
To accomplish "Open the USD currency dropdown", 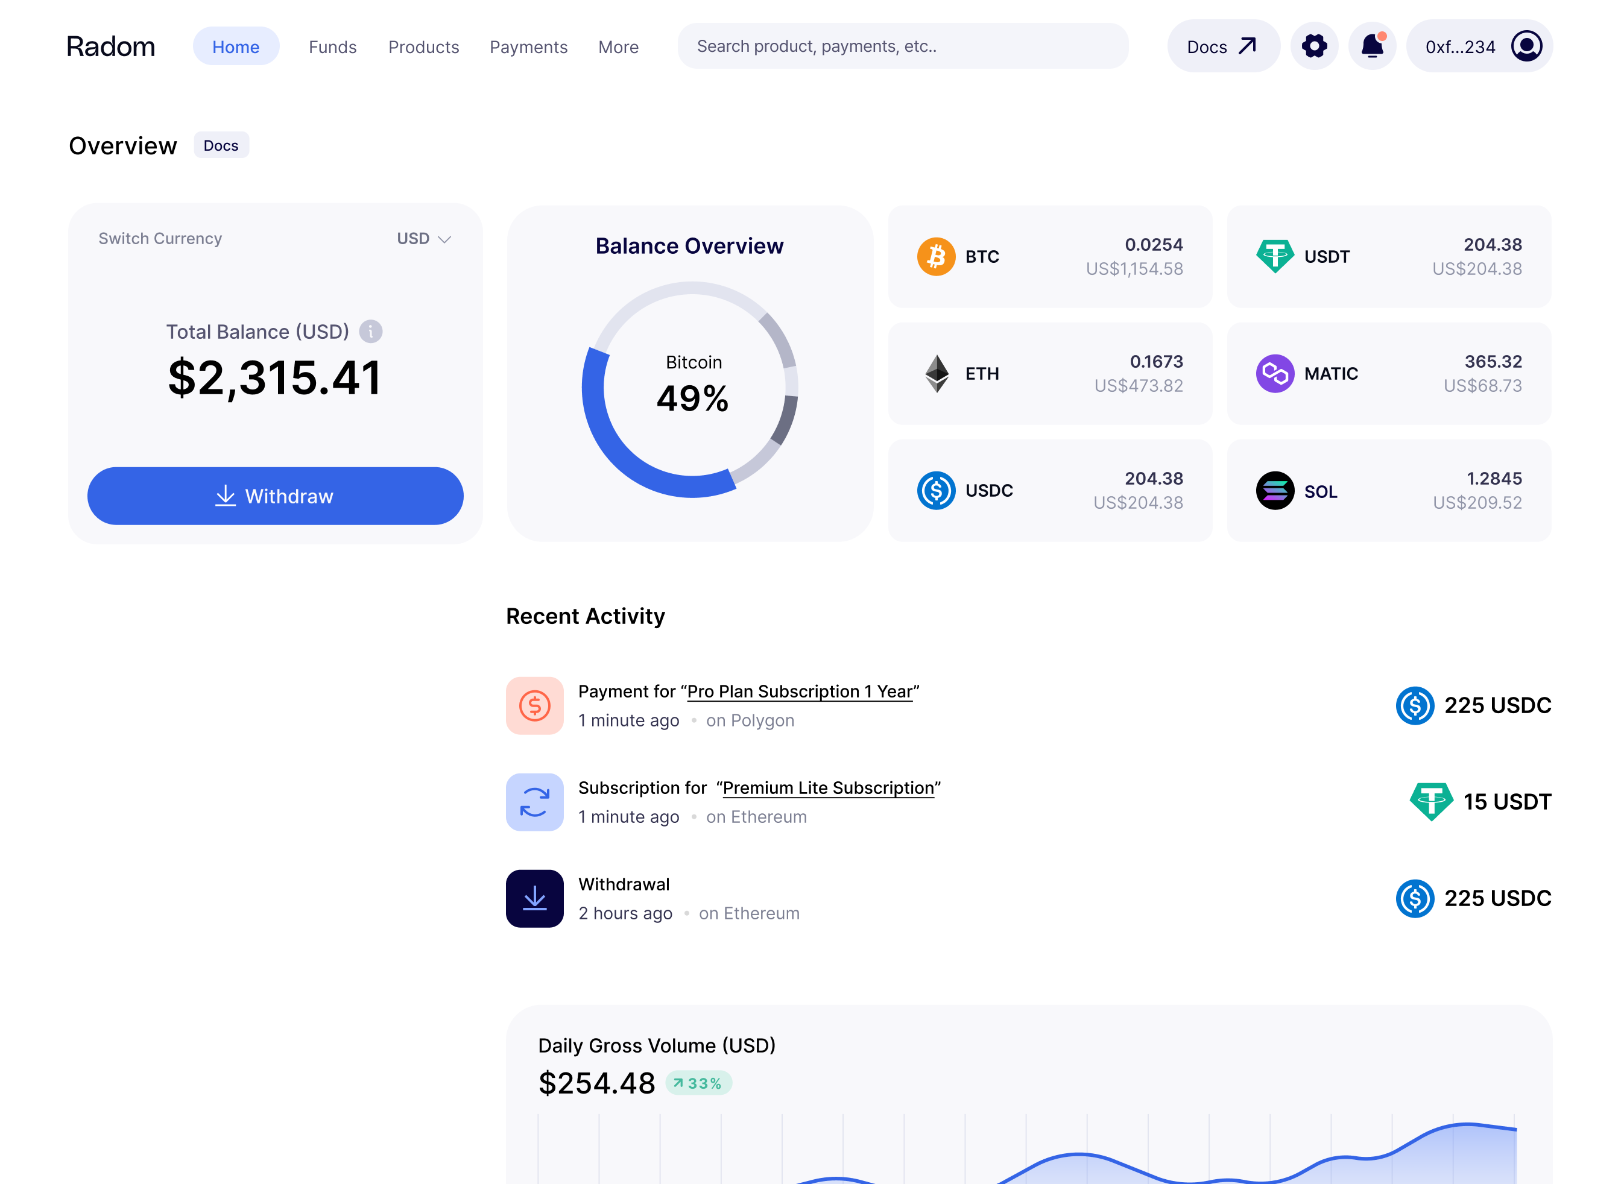I will [x=423, y=238].
